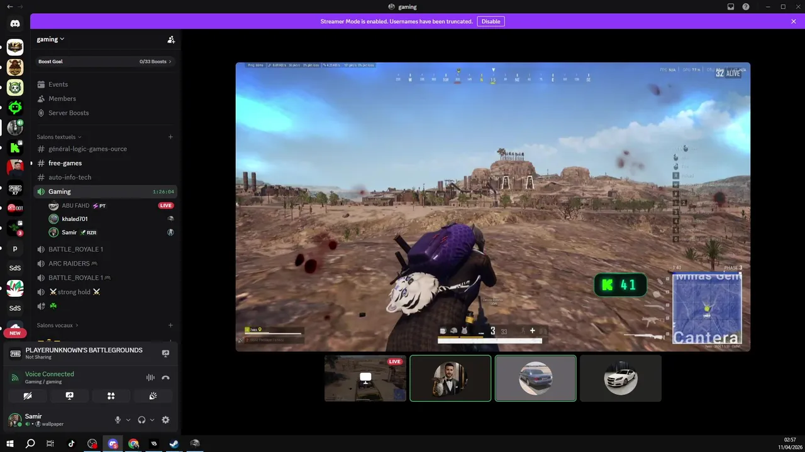Open microphone input options chevron
The width and height of the screenshot is (805, 452).
point(128,420)
